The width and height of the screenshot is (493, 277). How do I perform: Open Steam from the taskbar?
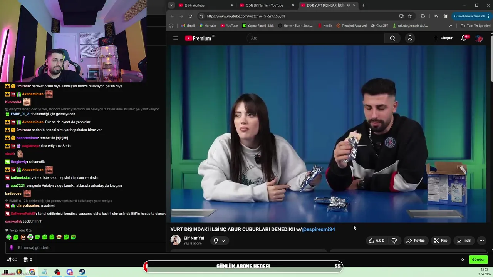click(x=82, y=272)
